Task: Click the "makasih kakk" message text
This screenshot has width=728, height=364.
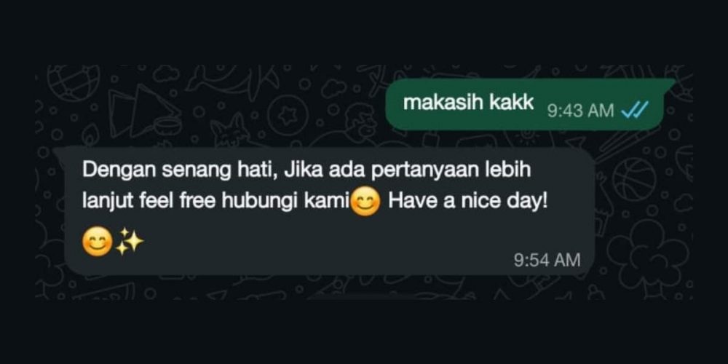Action: point(468,103)
